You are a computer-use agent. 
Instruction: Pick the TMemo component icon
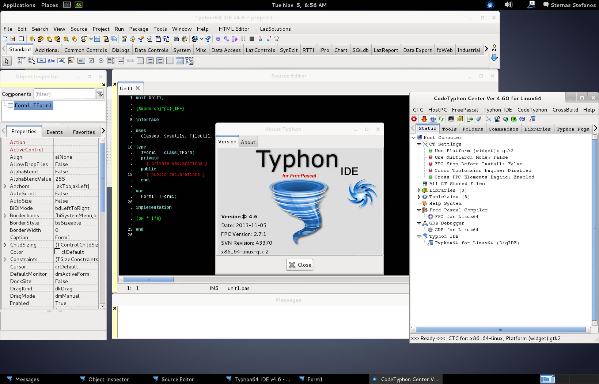click(71, 61)
